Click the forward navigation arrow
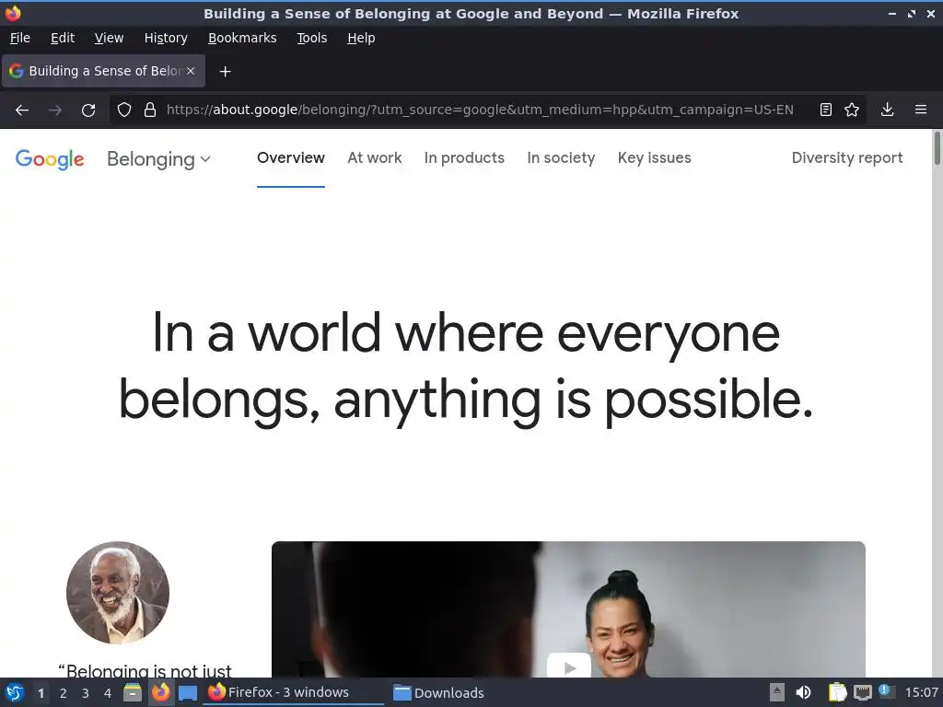 pyautogui.click(x=54, y=110)
